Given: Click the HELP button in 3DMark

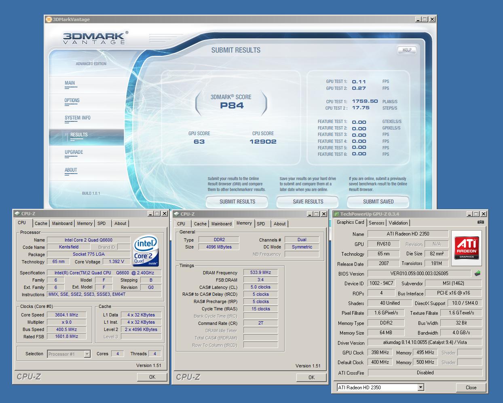Looking at the screenshot, I should click(407, 50).
